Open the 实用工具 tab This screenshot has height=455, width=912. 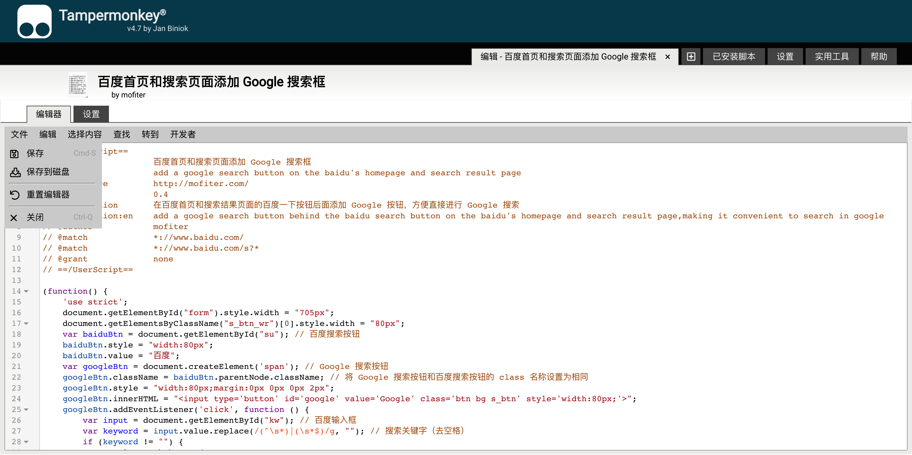pyautogui.click(x=832, y=57)
